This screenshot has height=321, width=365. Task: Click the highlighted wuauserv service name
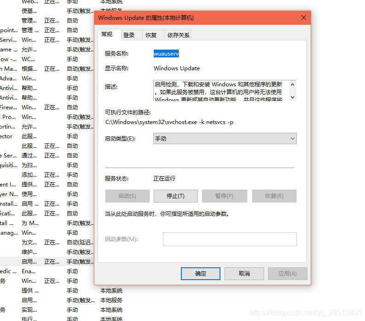pyautogui.click(x=166, y=54)
